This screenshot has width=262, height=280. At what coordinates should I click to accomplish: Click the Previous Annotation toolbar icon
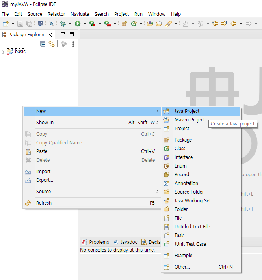click(201, 24)
